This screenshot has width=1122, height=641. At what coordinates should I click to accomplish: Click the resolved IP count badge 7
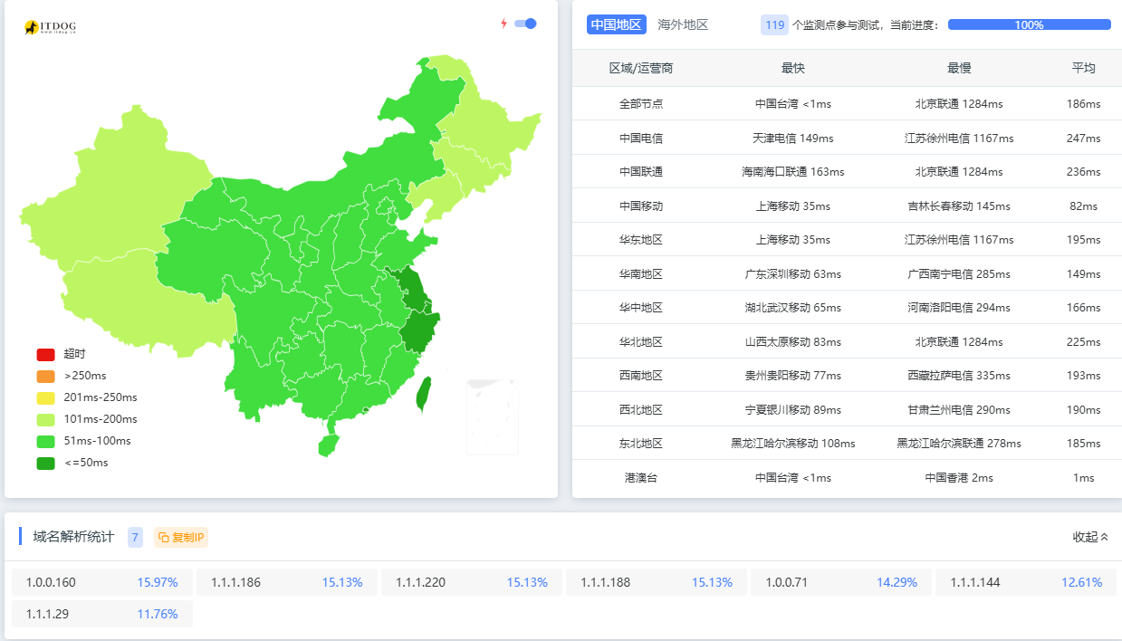135,537
